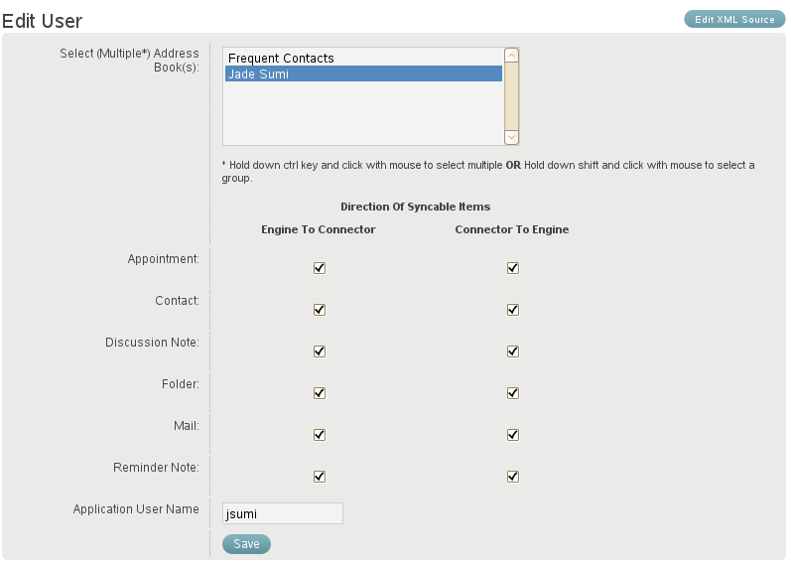Viewport: 791px width, 566px height.
Task: Click the Save button
Action: click(x=246, y=544)
